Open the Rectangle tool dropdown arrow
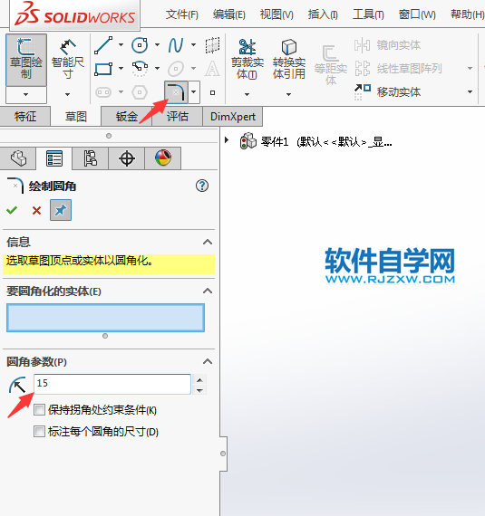Viewport: 485px width, 516px height. click(121, 69)
